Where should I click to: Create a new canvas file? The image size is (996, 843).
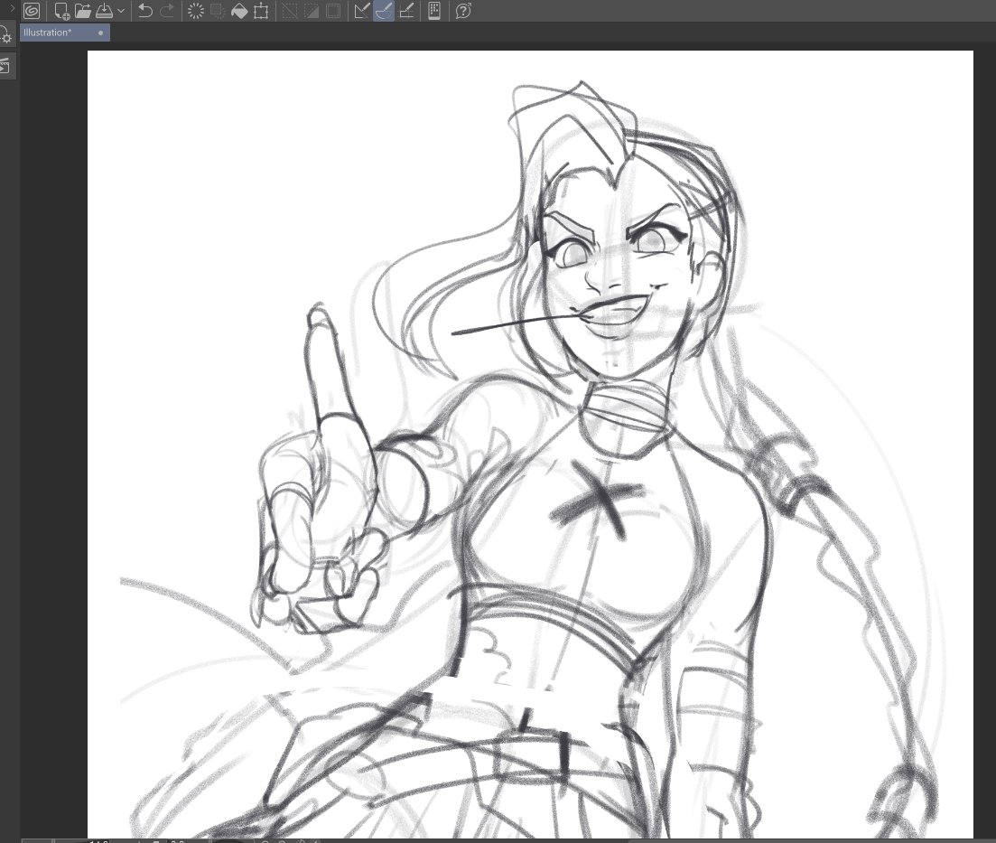coord(61,11)
